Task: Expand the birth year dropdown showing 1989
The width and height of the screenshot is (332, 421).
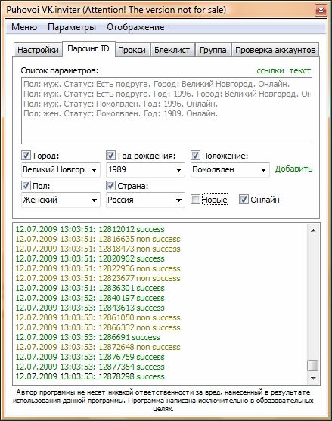Action: 145,169
